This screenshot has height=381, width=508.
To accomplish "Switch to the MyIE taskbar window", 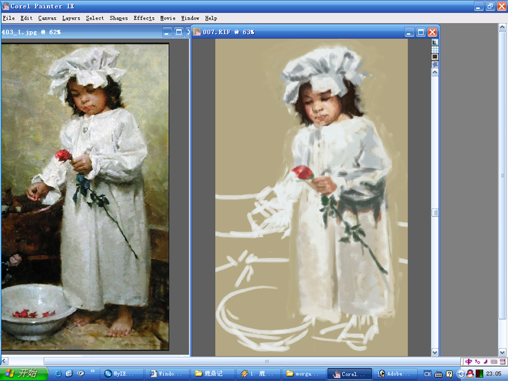I will [x=121, y=374].
